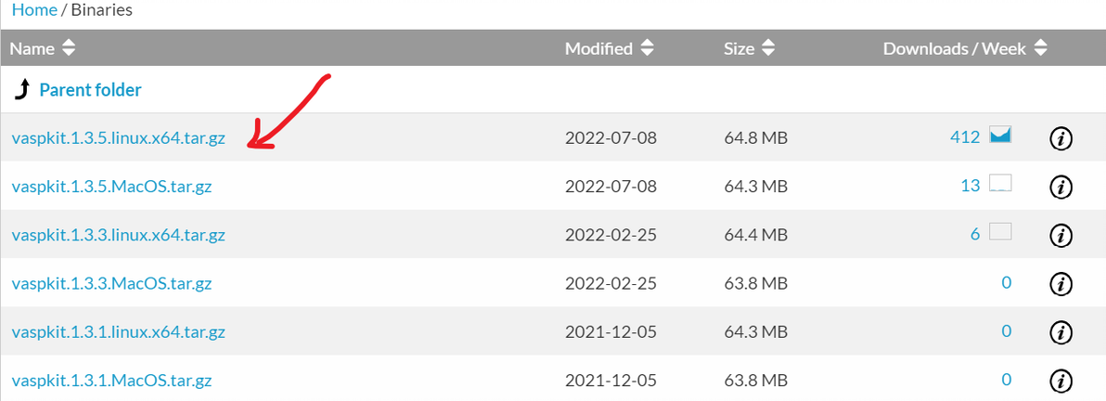1106x401 pixels.
Task: Go to Home breadcrumb link
Action: [x=32, y=10]
